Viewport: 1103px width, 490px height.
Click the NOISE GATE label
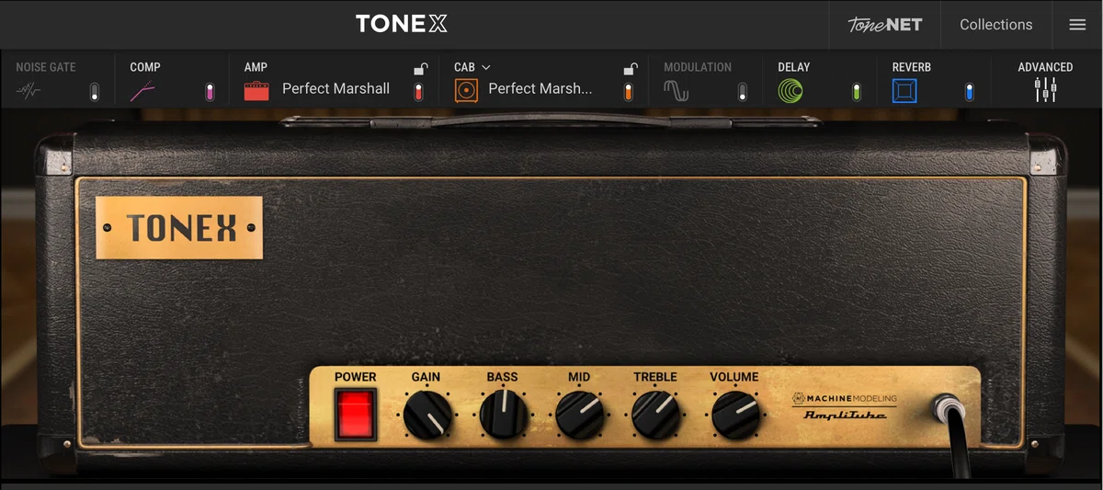pyautogui.click(x=46, y=67)
